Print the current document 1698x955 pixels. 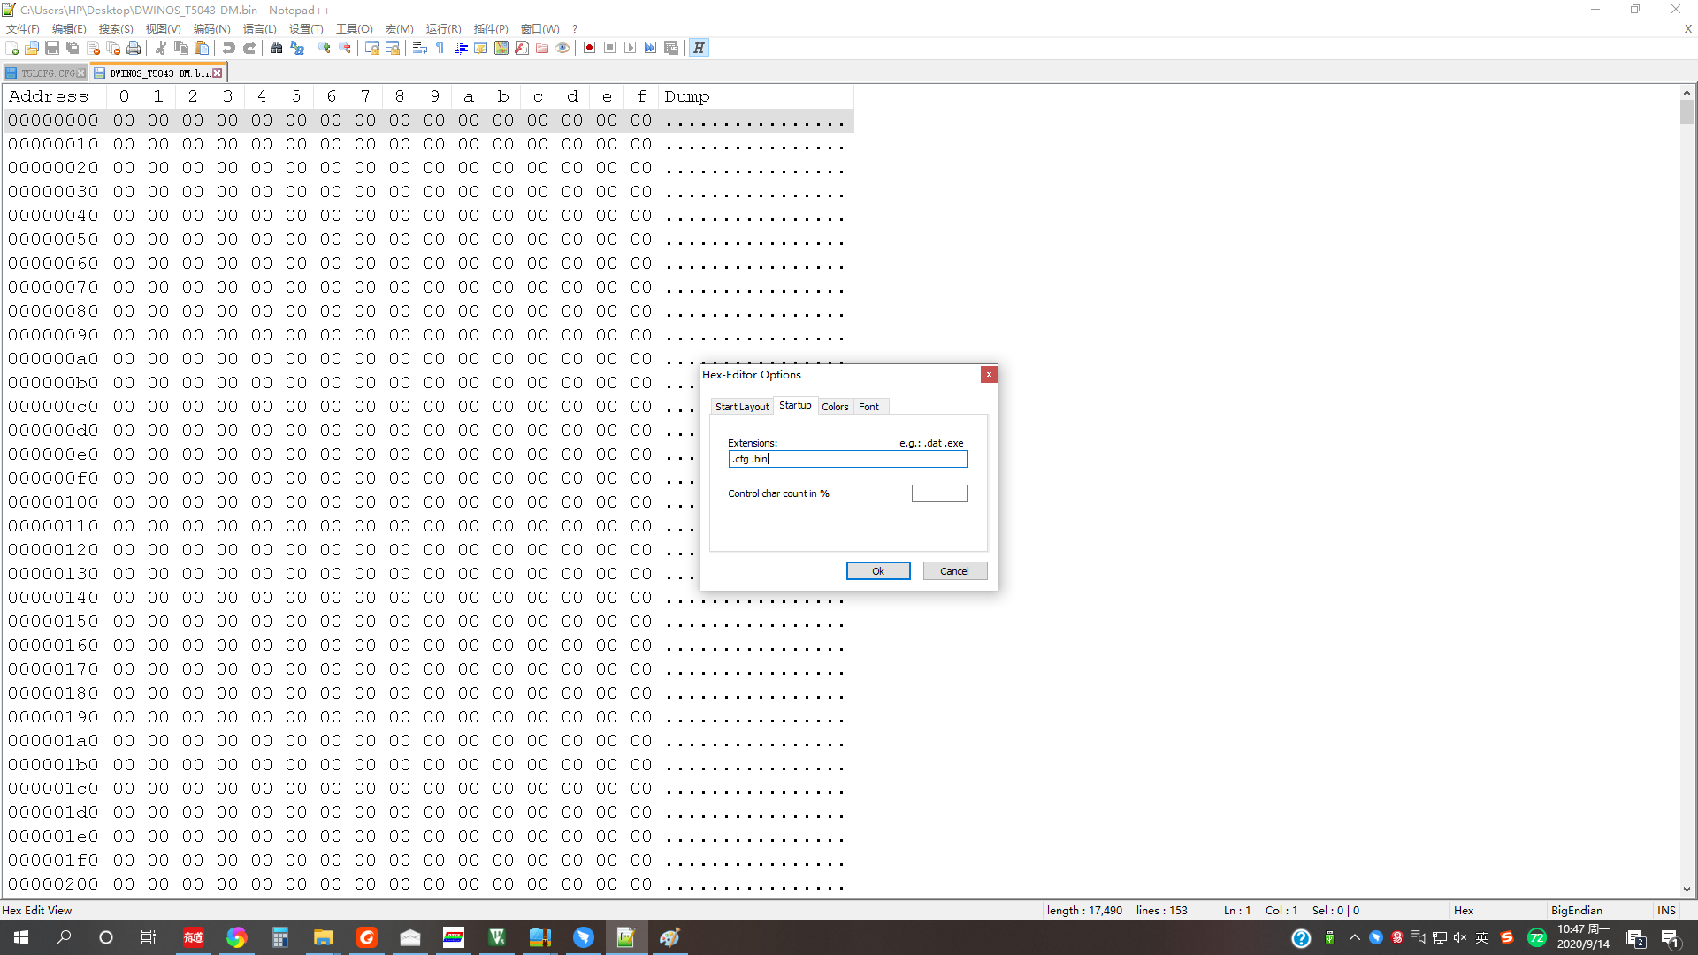134,48
